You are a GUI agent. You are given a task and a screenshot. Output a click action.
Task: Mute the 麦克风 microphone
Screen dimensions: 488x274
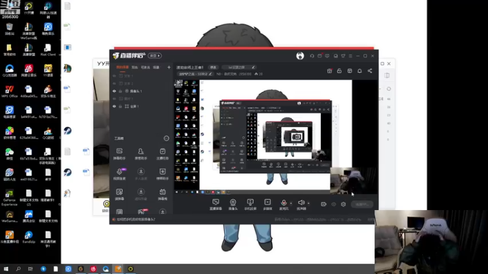click(x=284, y=203)
